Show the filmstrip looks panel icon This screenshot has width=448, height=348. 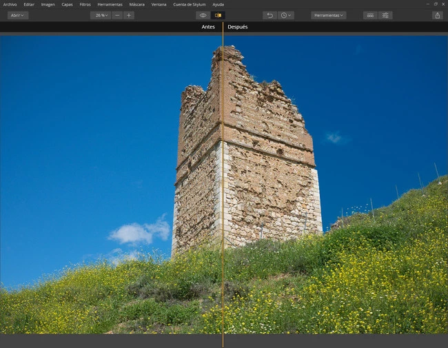[x=370, y=15]
